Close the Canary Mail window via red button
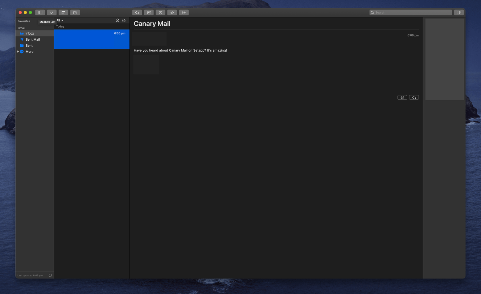This screenshot has height=294, width=481. pyautogui.click(x=20, y=13)
